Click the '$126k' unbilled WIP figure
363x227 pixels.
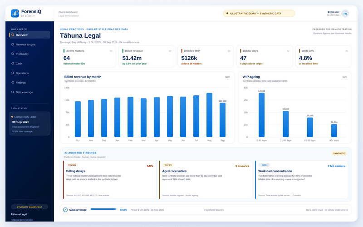(189, 58)
